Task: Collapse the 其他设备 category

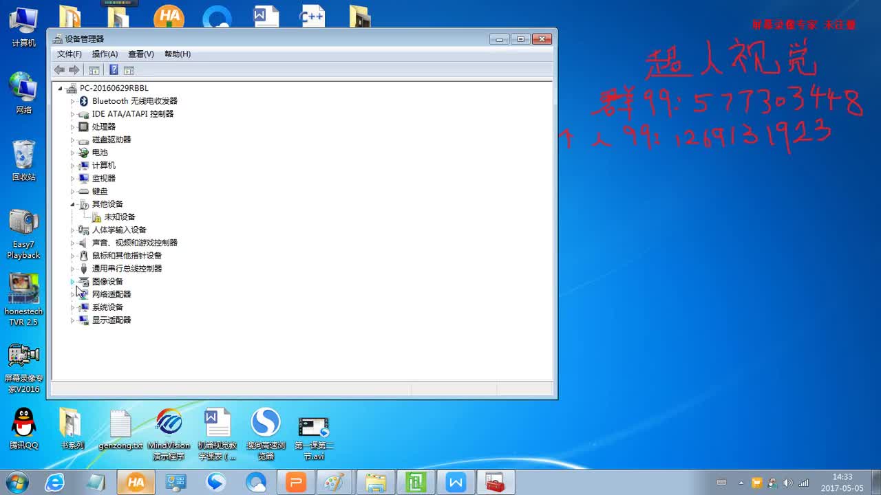Action: coord(72,204)
